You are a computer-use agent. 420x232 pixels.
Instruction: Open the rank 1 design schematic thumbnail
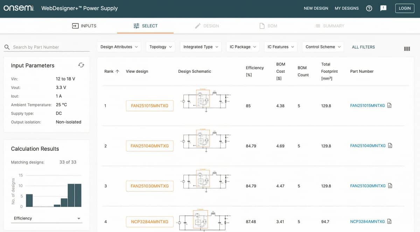point(206,101)
